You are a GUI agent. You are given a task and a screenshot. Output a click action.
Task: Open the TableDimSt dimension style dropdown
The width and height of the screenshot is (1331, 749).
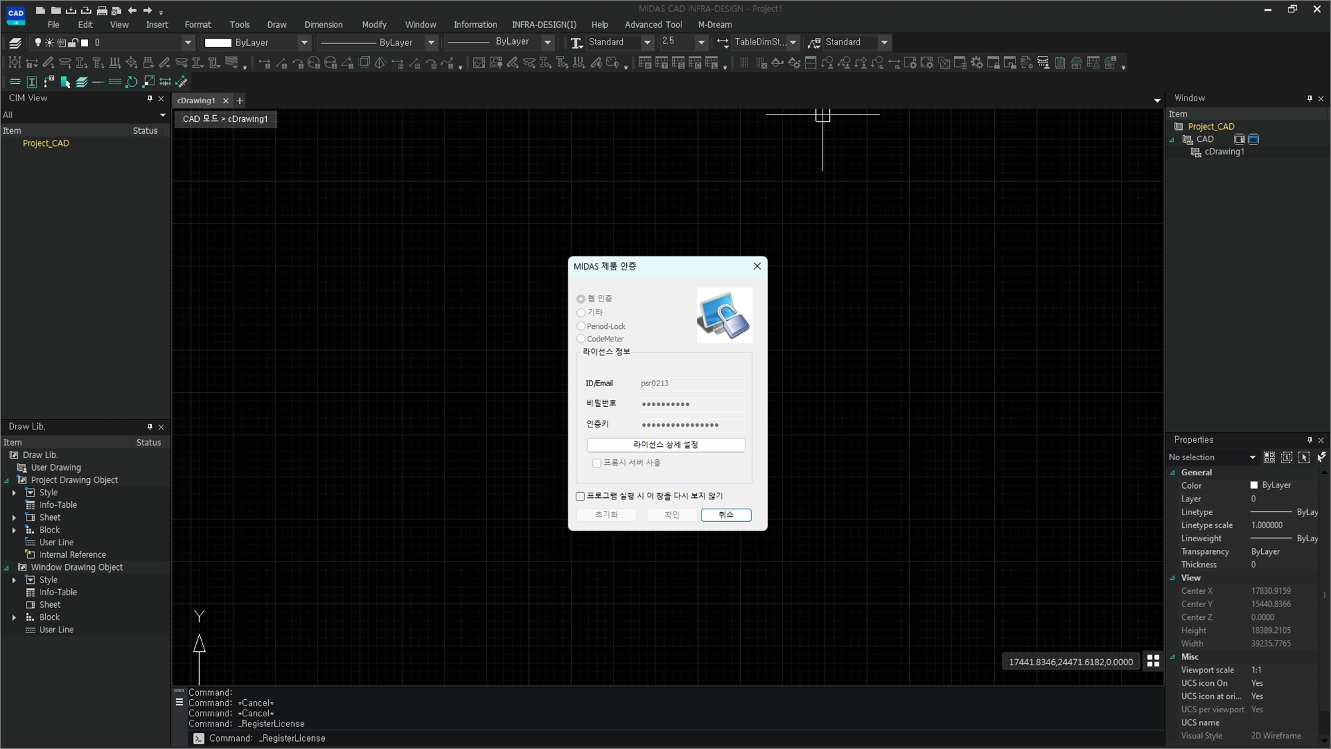click(793, 43)
